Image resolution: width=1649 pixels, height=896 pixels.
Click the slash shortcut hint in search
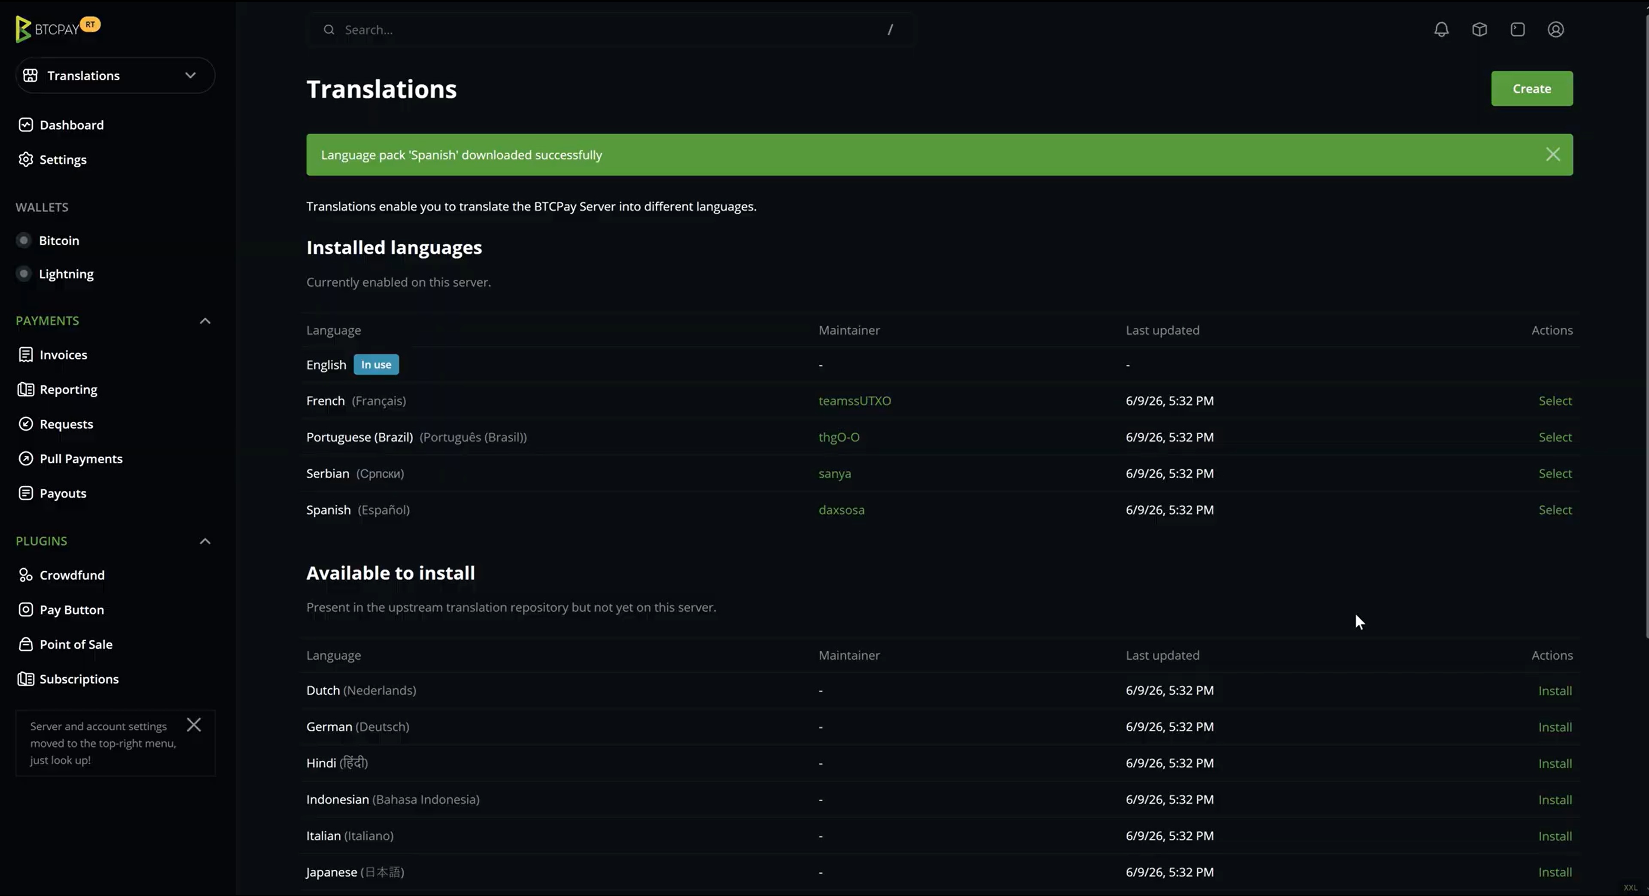pos(890,30)
